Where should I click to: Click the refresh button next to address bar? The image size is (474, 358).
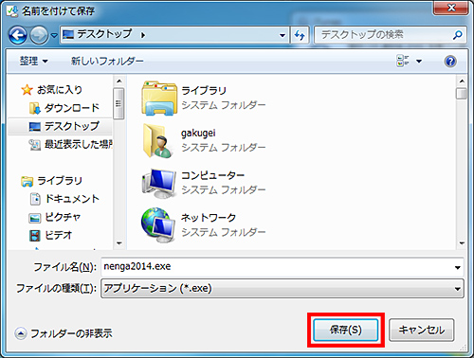(300, 35)
